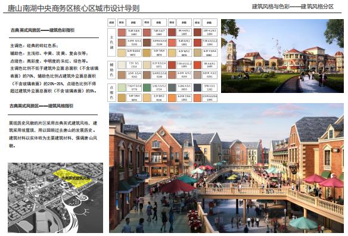Select the dark navy accent swatch
This screenshot has width=348, height=236.
197,88
